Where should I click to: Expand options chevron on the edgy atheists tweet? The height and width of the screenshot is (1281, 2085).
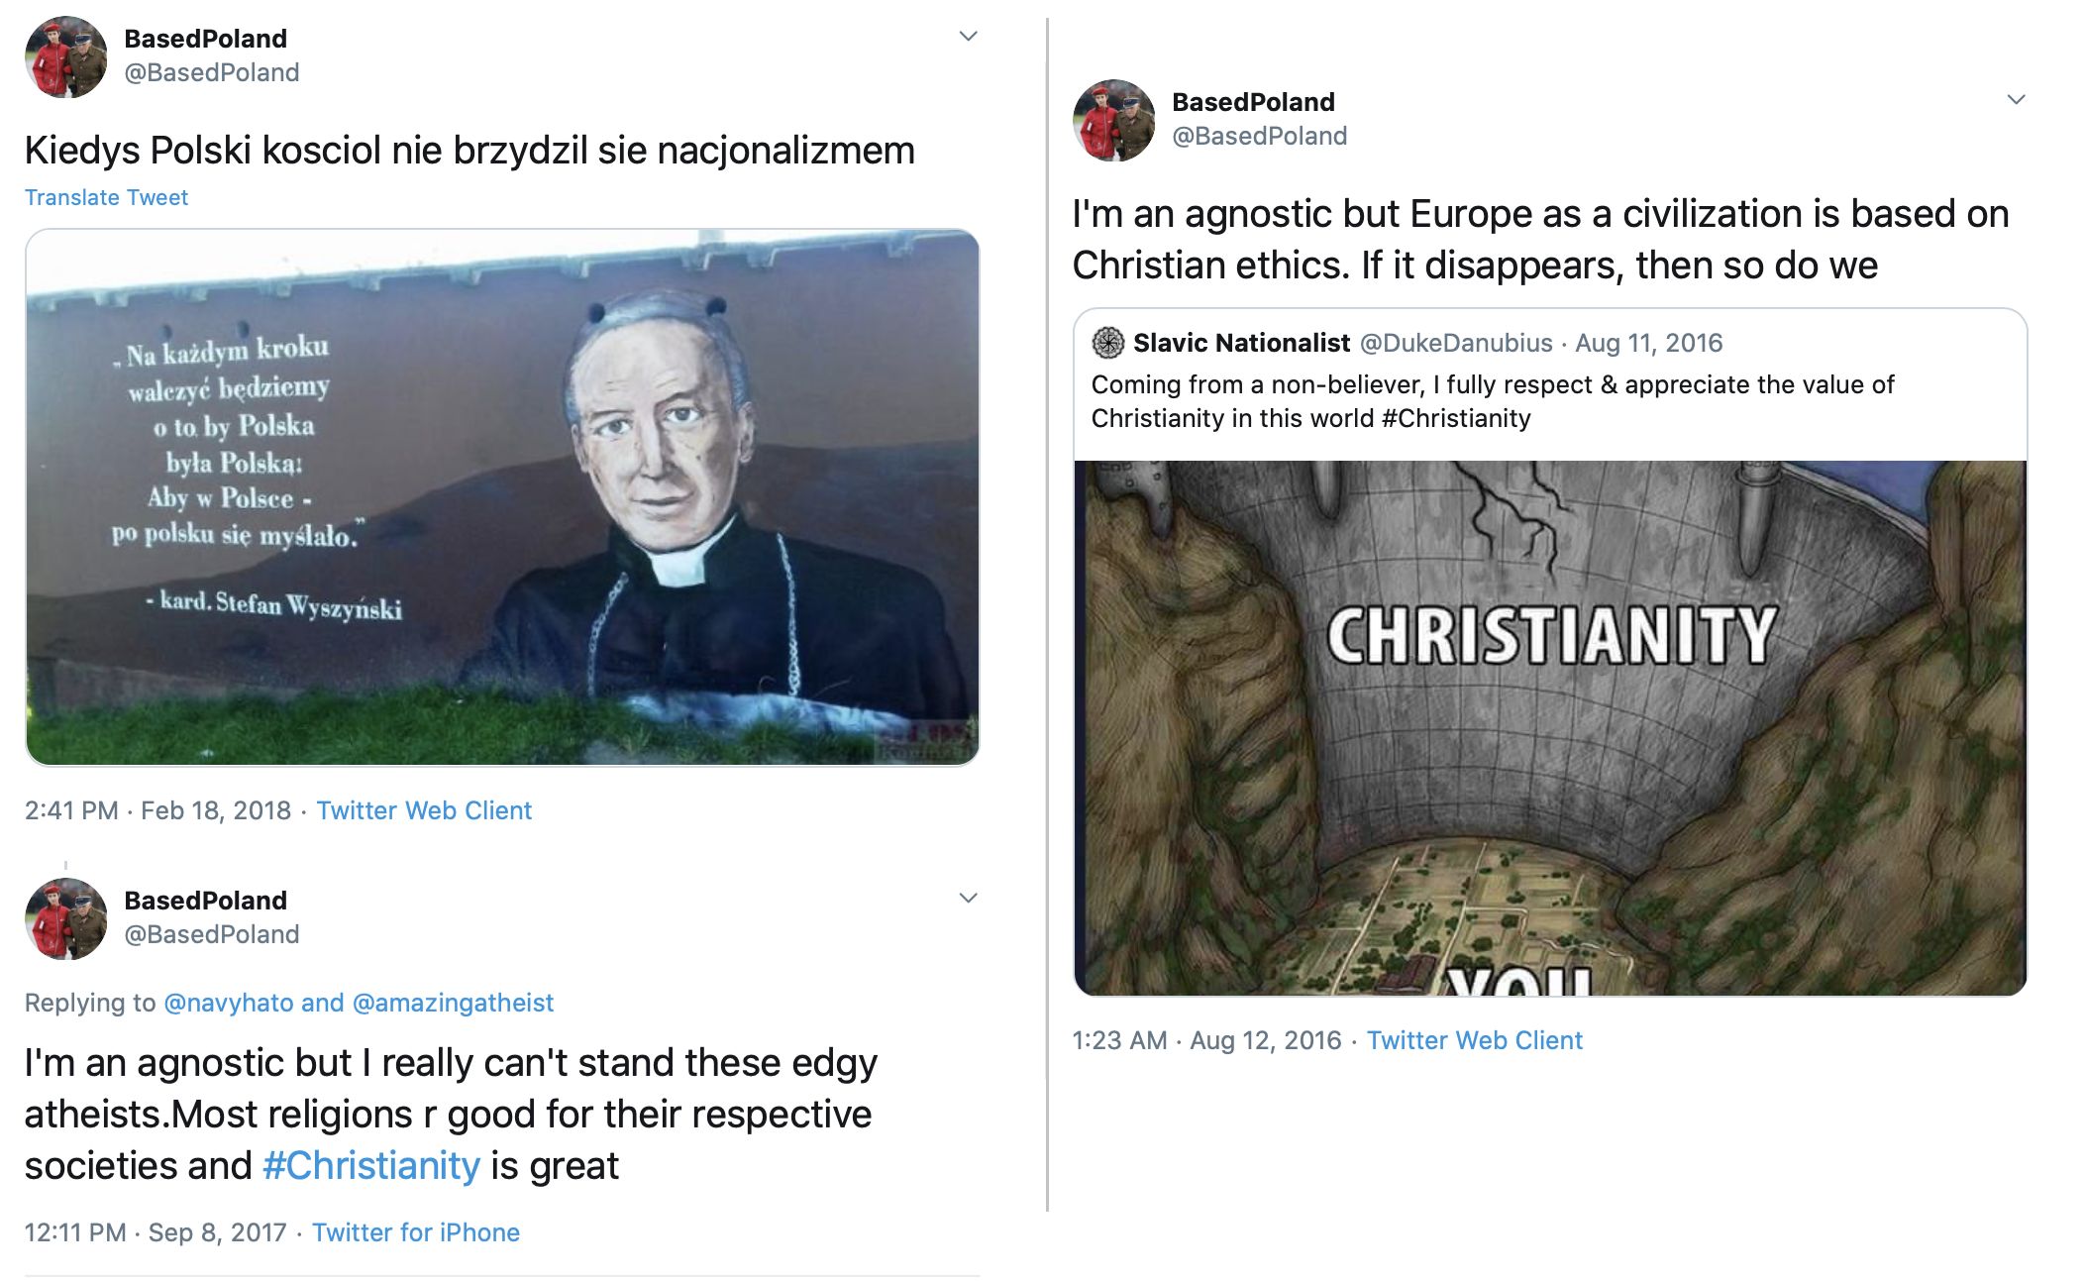coord(969,899)
